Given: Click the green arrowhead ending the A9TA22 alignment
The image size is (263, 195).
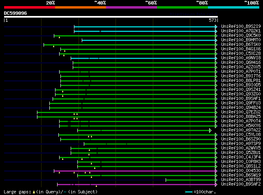Looking at the screenshot, I should click(x=210, y=131).
